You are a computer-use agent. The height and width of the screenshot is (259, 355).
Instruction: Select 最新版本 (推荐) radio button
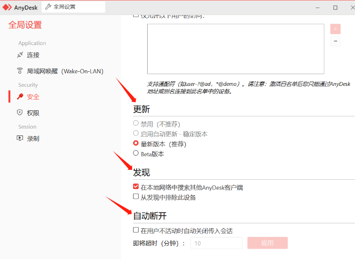(135, 143)
